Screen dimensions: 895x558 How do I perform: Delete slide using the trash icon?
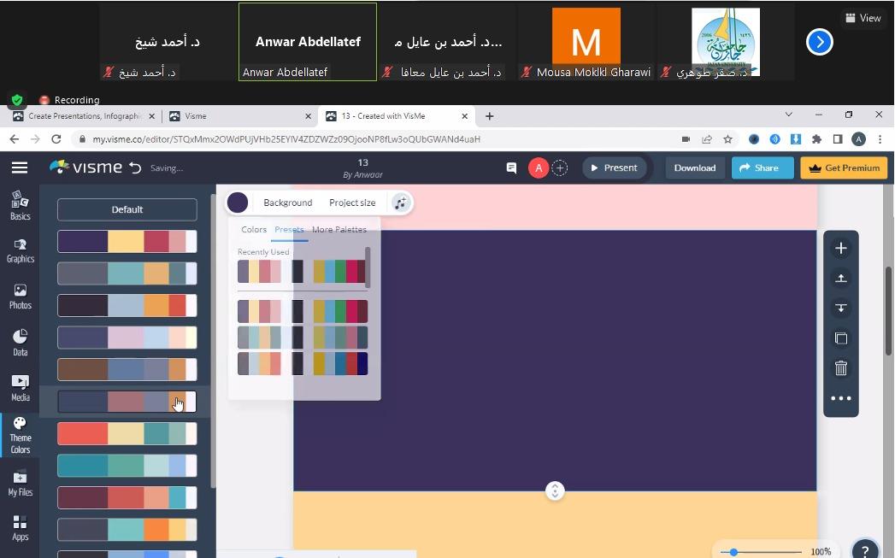[x=840, y=368]
